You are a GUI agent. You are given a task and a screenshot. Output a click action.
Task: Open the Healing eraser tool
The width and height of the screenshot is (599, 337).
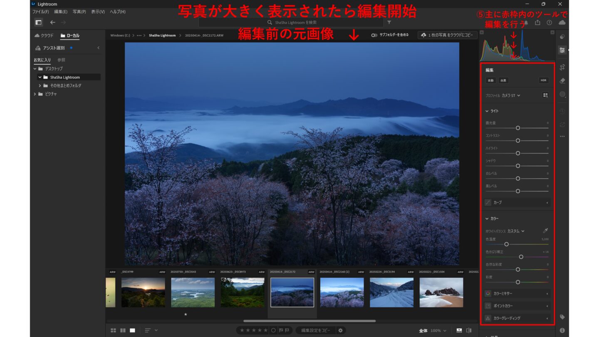562,81
